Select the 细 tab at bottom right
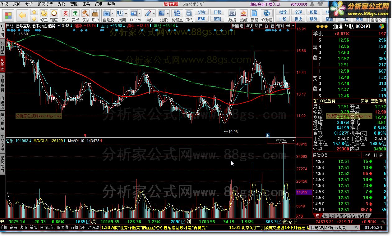 [318, 216]
